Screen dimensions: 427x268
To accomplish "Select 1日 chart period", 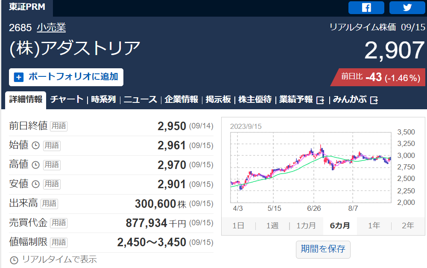I will 238,226.
